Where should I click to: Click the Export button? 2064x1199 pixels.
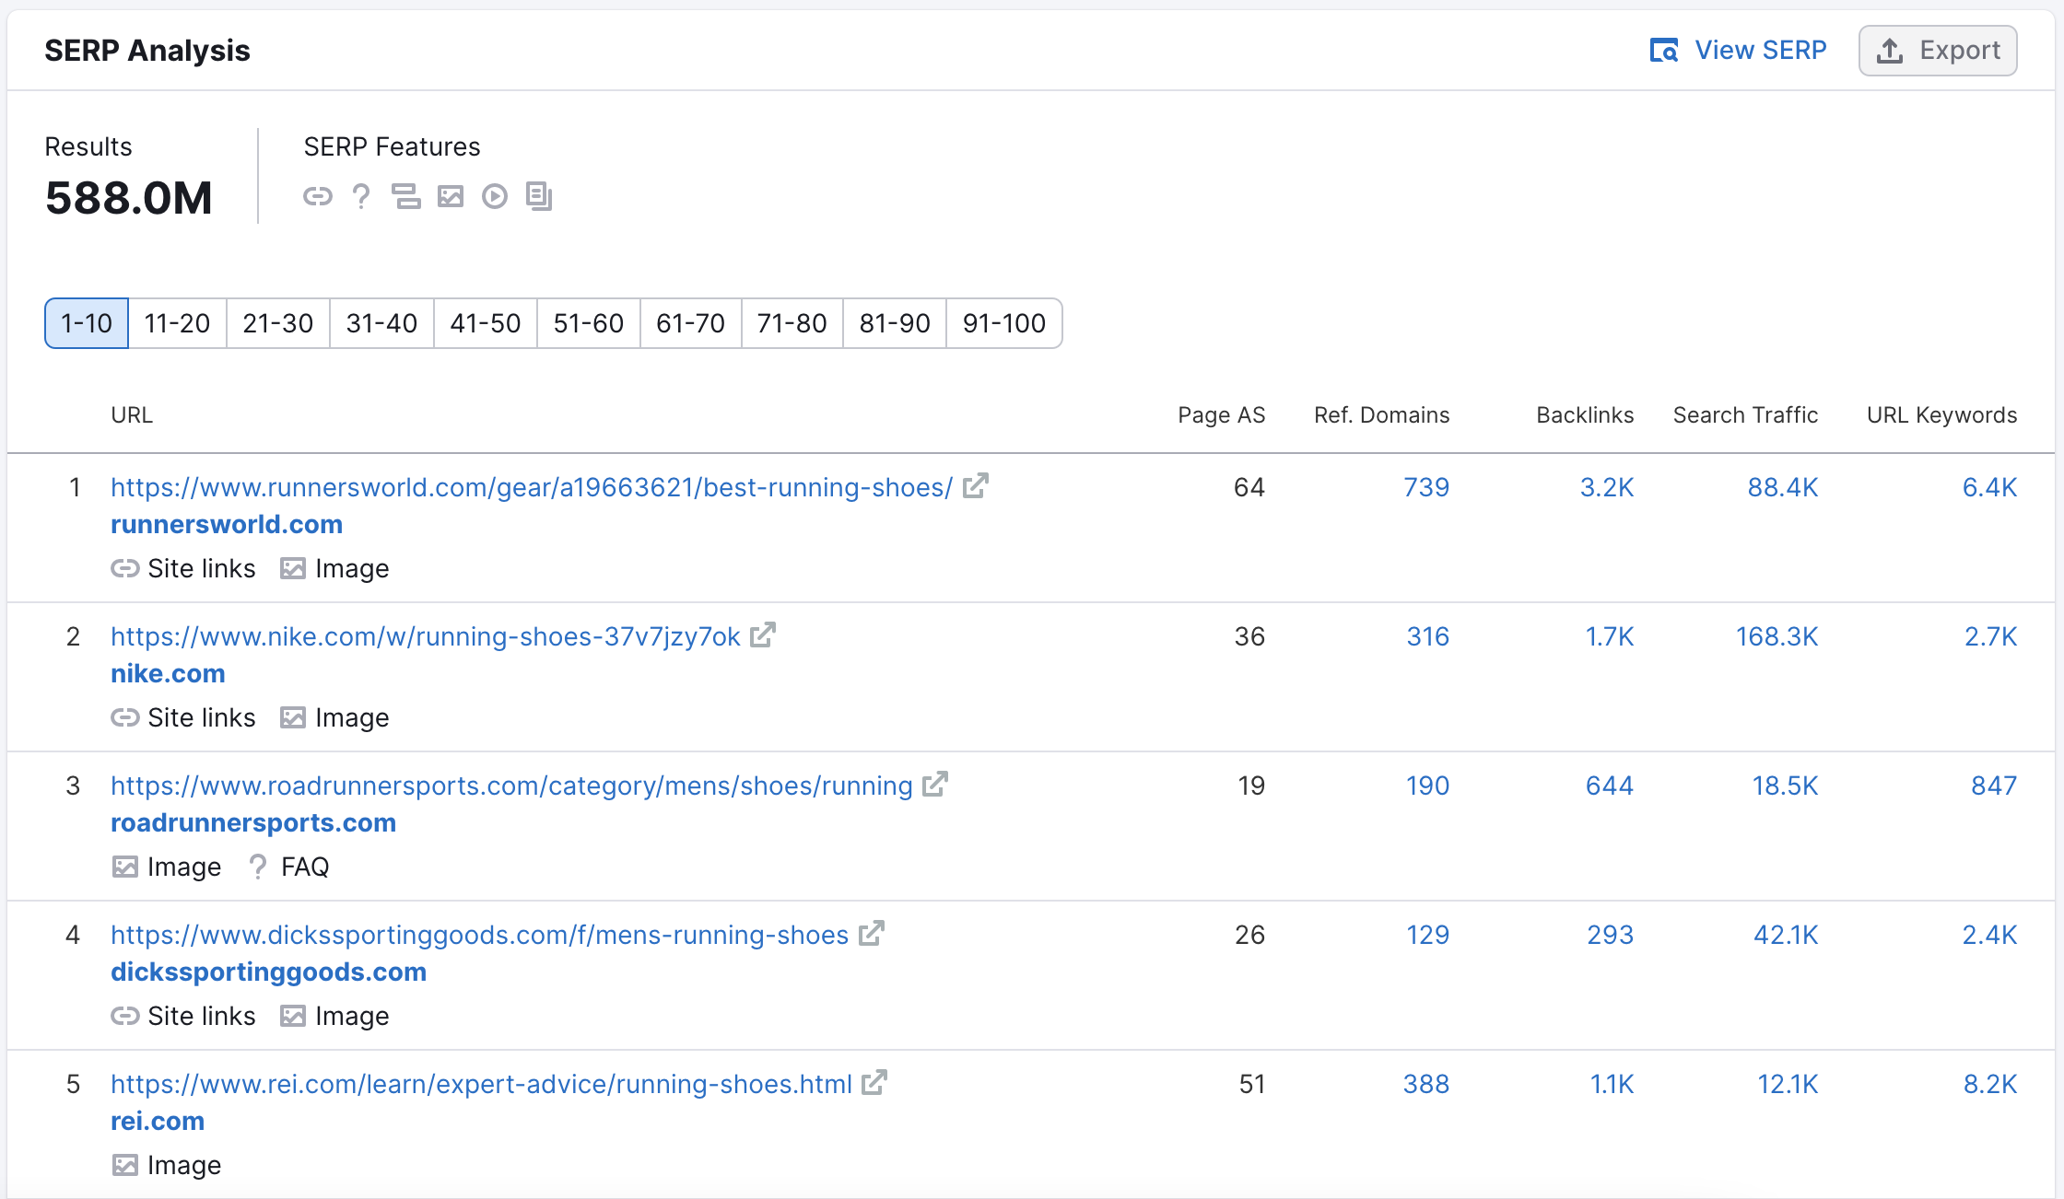click(1938, 50)
